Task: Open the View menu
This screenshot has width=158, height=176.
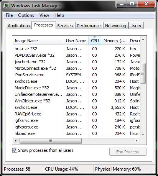Action: point(44,15)
